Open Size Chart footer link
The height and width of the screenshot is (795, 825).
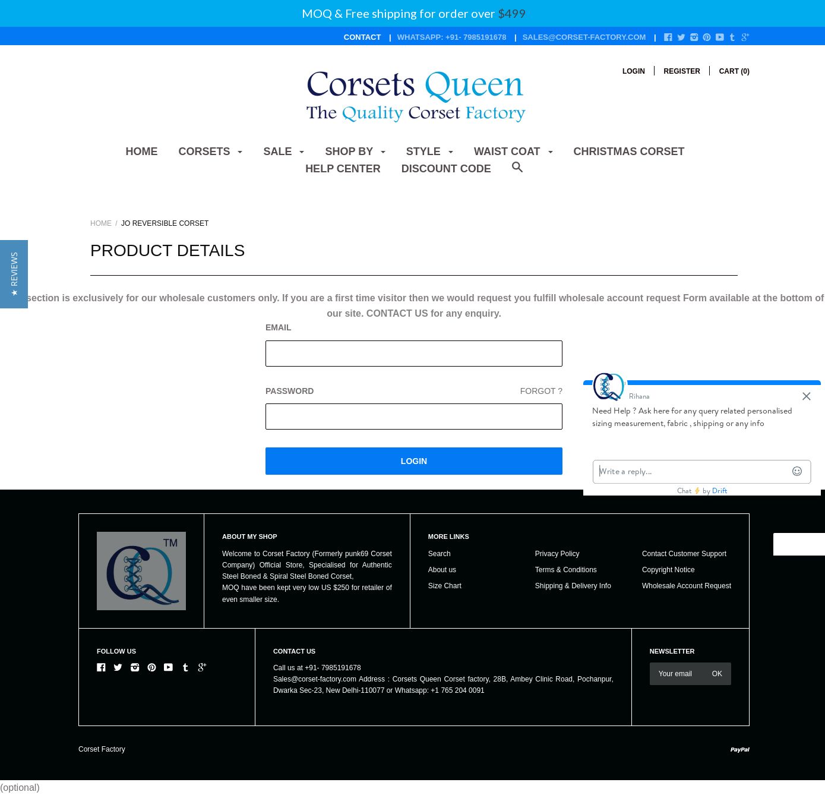[x=444, y=586]
